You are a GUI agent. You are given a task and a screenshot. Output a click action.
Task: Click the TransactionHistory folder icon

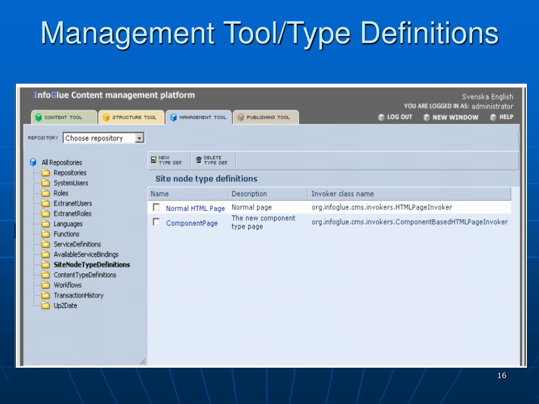tap(45, 295)
